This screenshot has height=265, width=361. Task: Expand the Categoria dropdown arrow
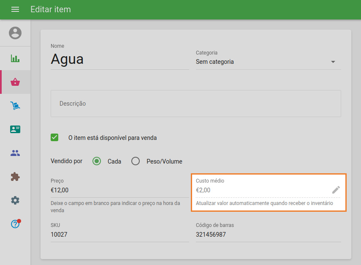(x=333, y=62)
